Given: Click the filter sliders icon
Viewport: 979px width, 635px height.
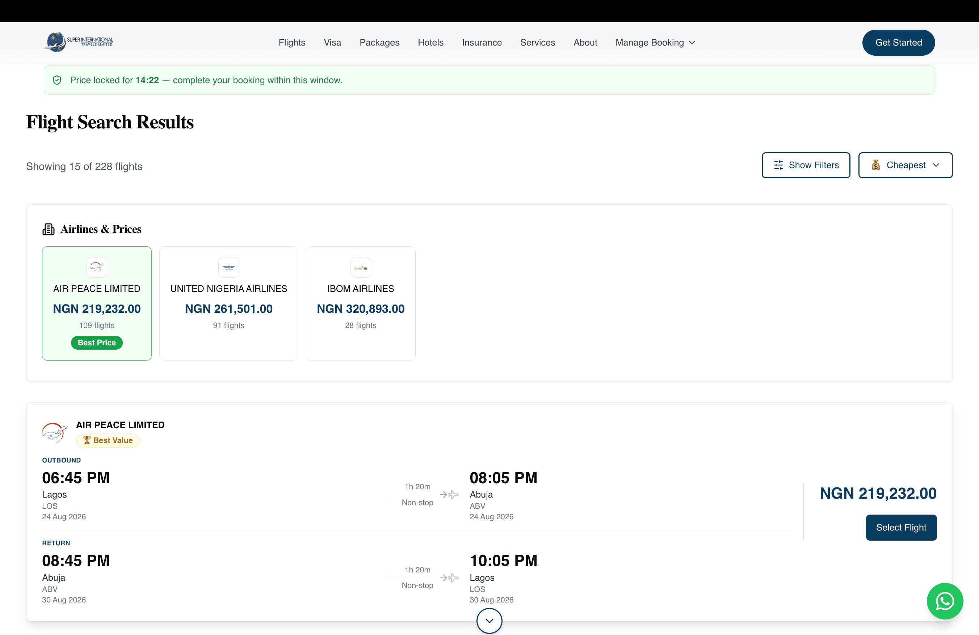Looking at the screenshot, I should click(778, 165).
